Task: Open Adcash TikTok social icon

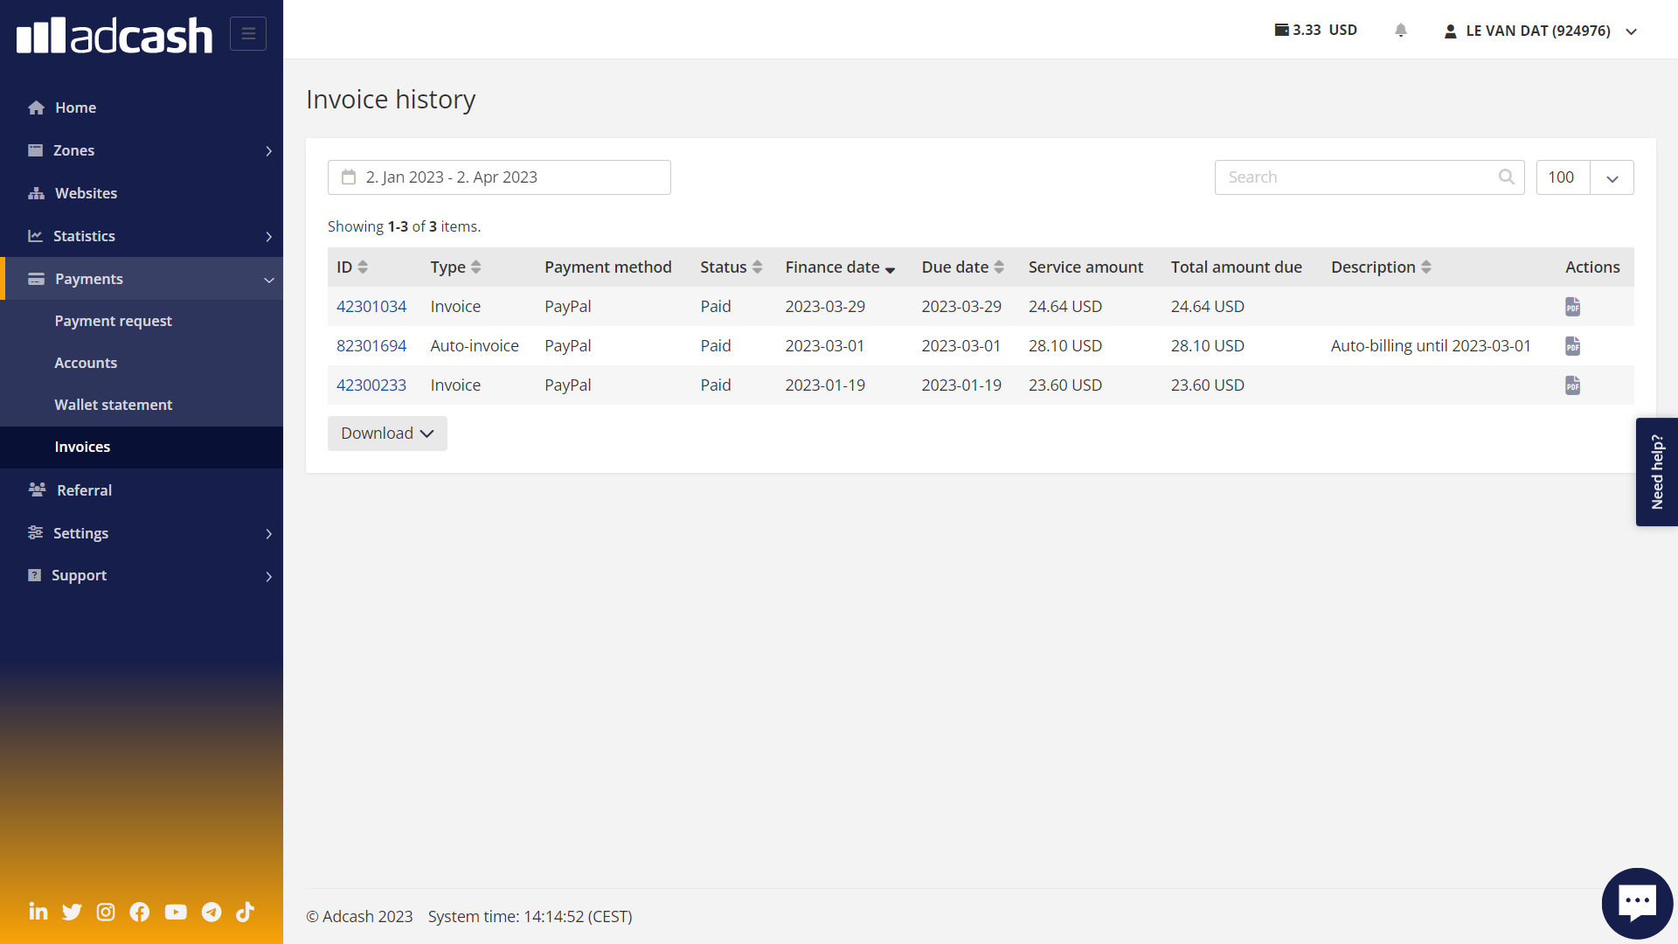Action: (246, 912)
